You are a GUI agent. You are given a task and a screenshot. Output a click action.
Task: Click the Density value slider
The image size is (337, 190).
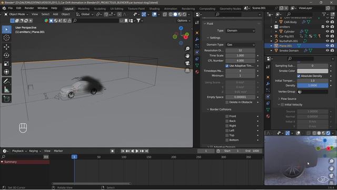click(x=312, y=85)
